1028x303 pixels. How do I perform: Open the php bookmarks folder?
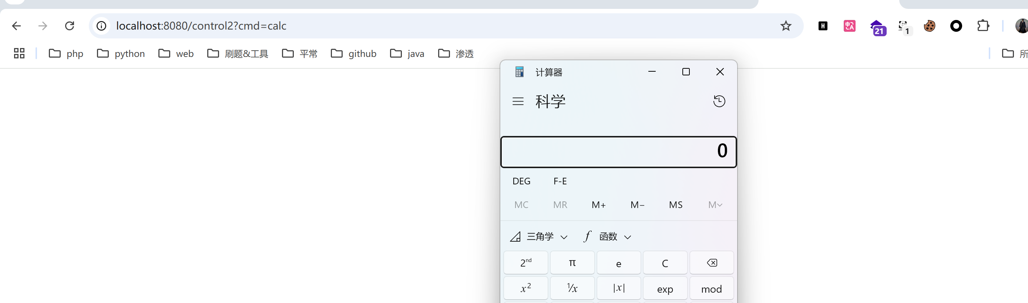tap(66, 54)
